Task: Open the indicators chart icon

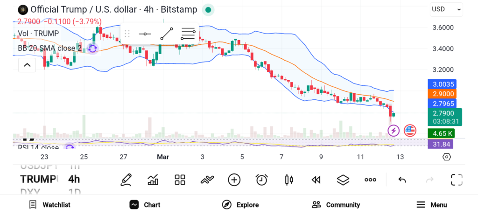Action: (153, 180)
